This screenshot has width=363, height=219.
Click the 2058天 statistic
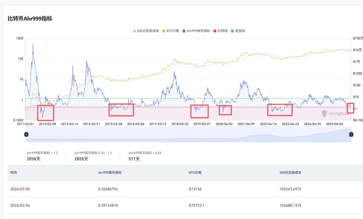pyautogui.click(x=33, y=159)
